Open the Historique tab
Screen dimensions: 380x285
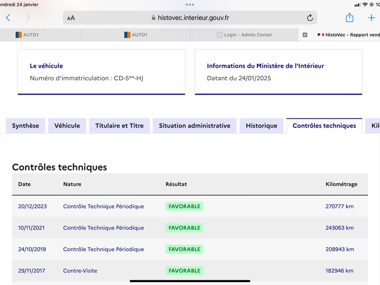point(262,126)
